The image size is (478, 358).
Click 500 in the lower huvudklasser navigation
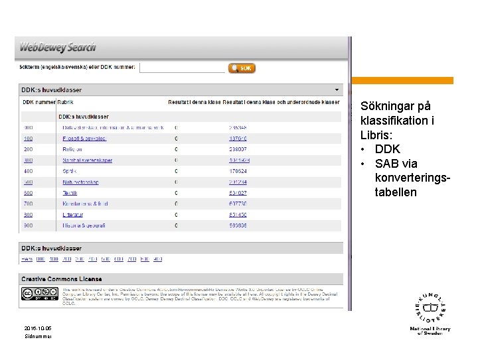pyautogui.click(x=106, y=259)
